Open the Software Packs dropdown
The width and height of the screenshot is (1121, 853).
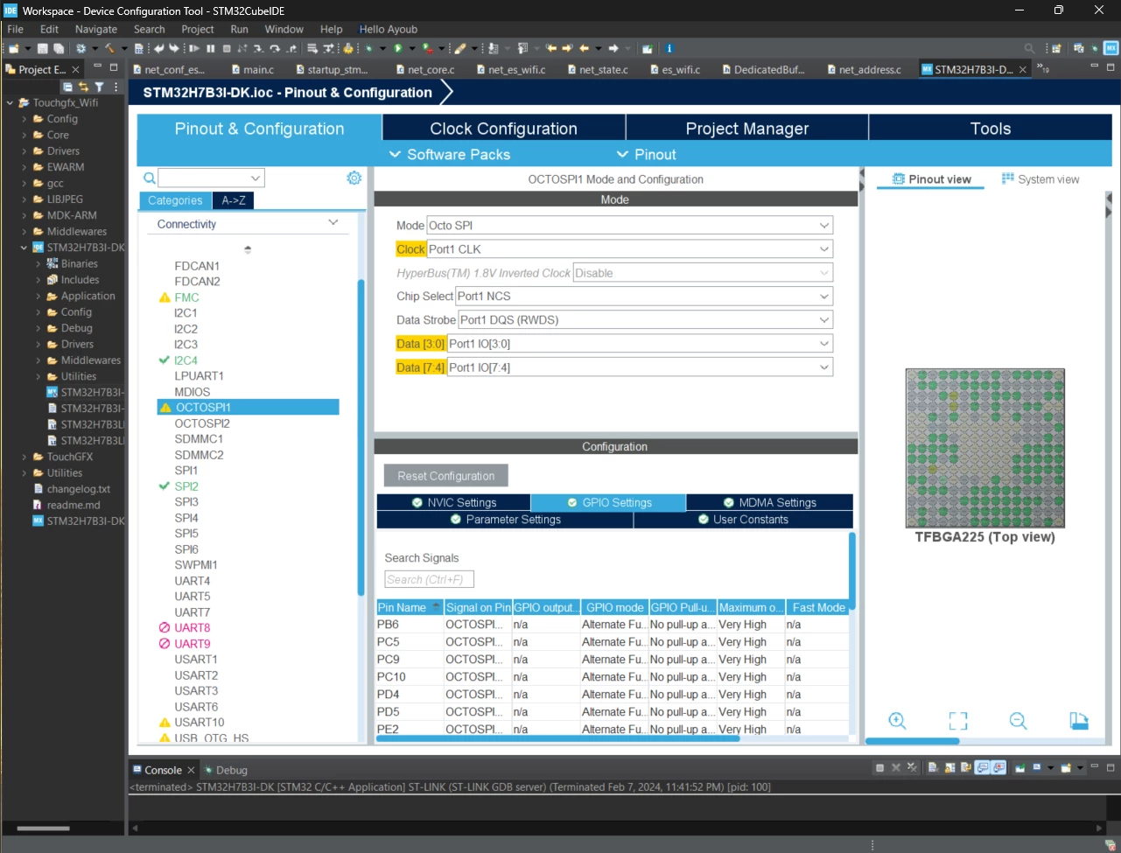click(449, 155)
